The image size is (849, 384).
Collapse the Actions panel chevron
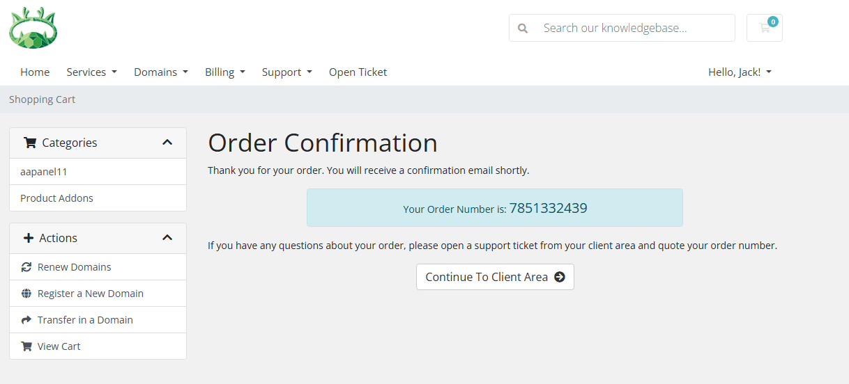point(167,238)
